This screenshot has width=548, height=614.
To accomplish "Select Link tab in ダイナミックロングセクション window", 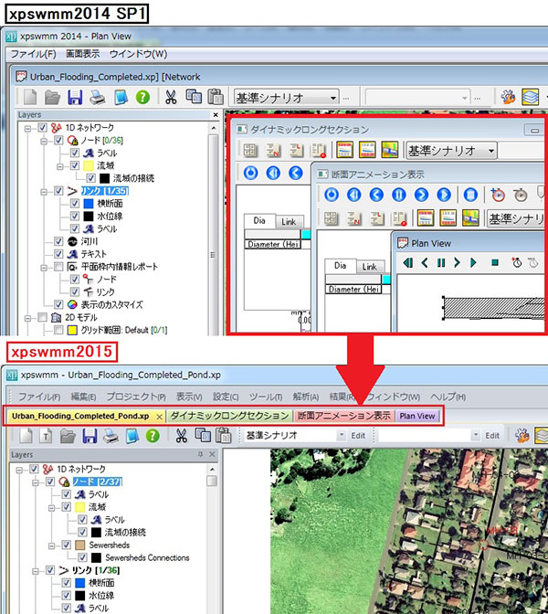I will tap(289, 222).
